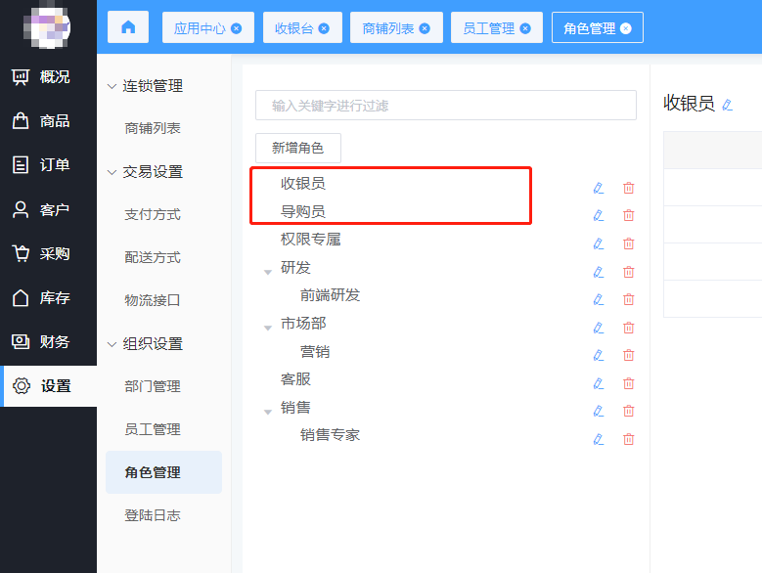Close the 应用中心 tab
This screenshot has height=573, width=762.
click(236, 28)
